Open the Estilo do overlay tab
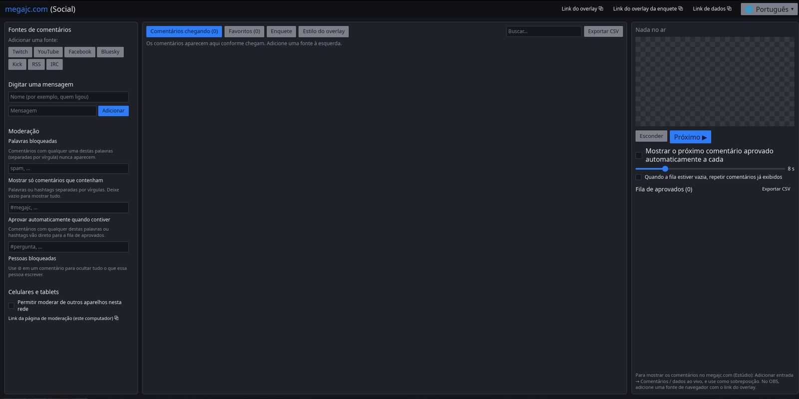Screen dimensions: 799x399 coord(324,31)
